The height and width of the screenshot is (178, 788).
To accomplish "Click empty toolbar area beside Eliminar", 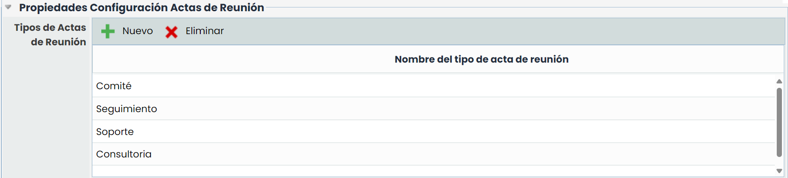I will pyautogui.click(x=502, y=31).
